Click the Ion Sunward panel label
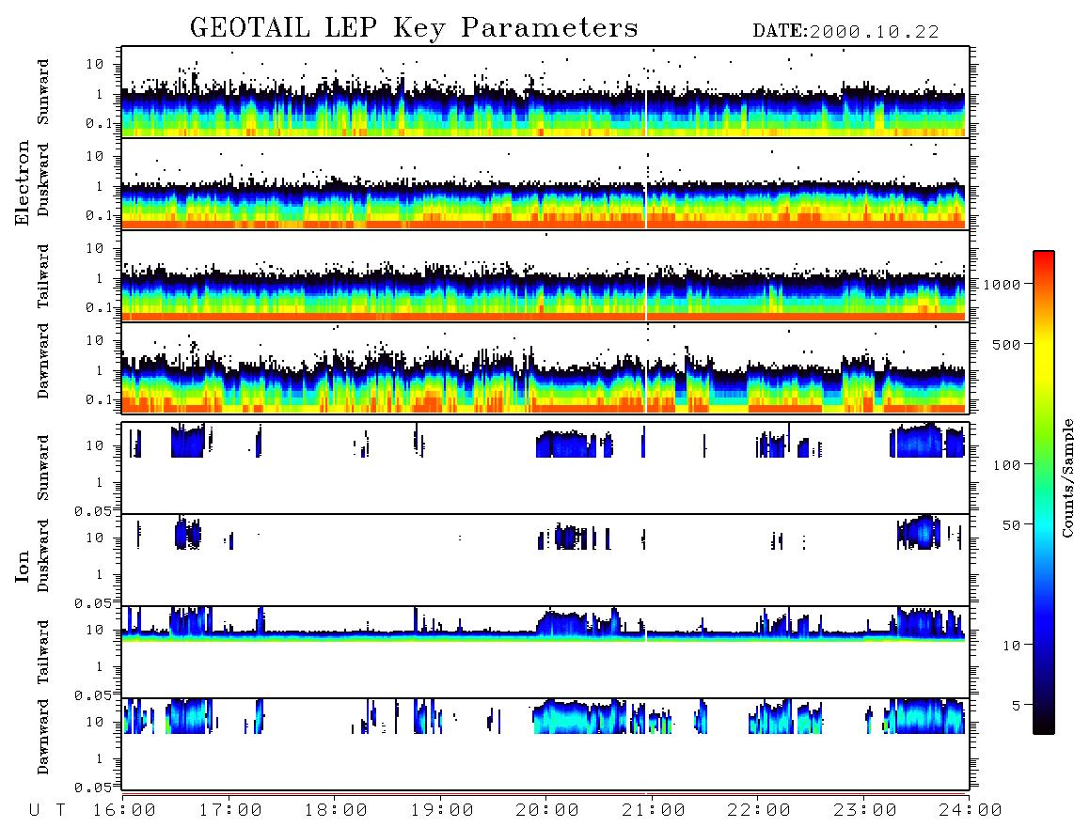The width and height of the screenshot is (1074, 827). pyautogui.click(x=43, y=467)
